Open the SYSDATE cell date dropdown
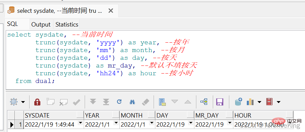Viewport: 305px width, 132px height. tap(80, 123)
